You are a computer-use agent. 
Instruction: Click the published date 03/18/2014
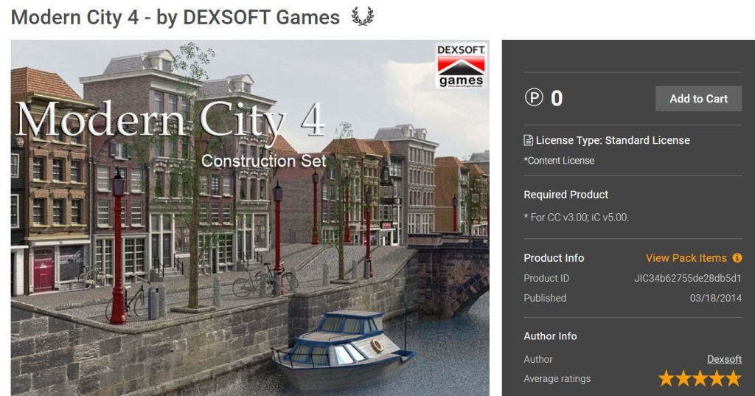pyautogui.click(x=715, y=298)
